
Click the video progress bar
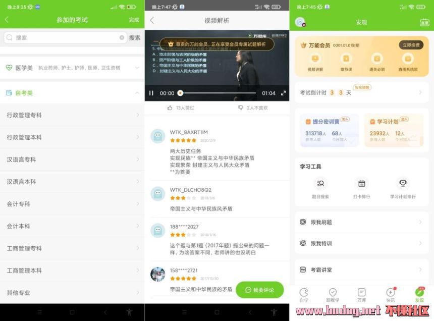coord(218,93)
